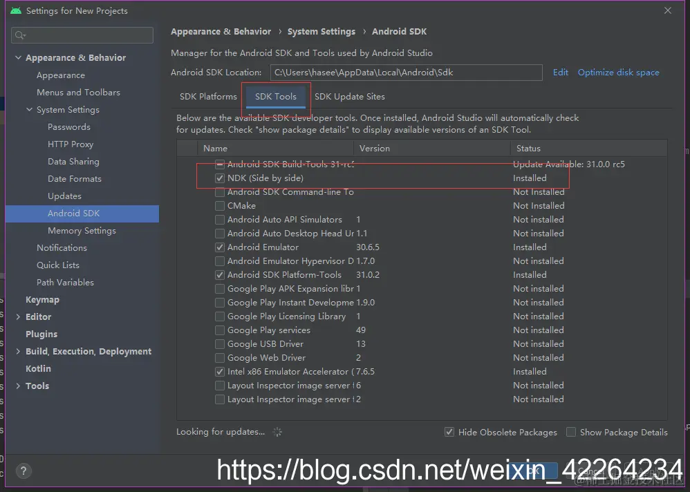Check Android Auto Desktop Head Unit

(x=220, y=234)
